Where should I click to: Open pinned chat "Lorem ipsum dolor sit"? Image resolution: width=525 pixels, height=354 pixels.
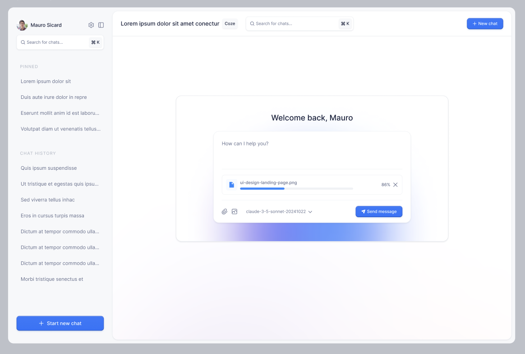pyautogui.click(x=46, y=81)
